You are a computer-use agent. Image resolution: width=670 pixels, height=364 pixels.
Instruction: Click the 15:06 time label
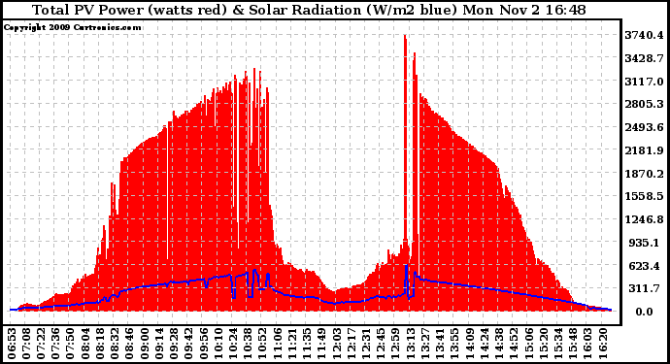pos(528,344)
